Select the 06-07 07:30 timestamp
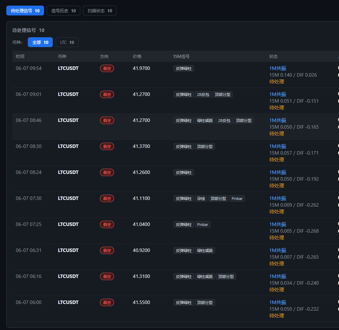339x330 pixels. coord(29,198)
